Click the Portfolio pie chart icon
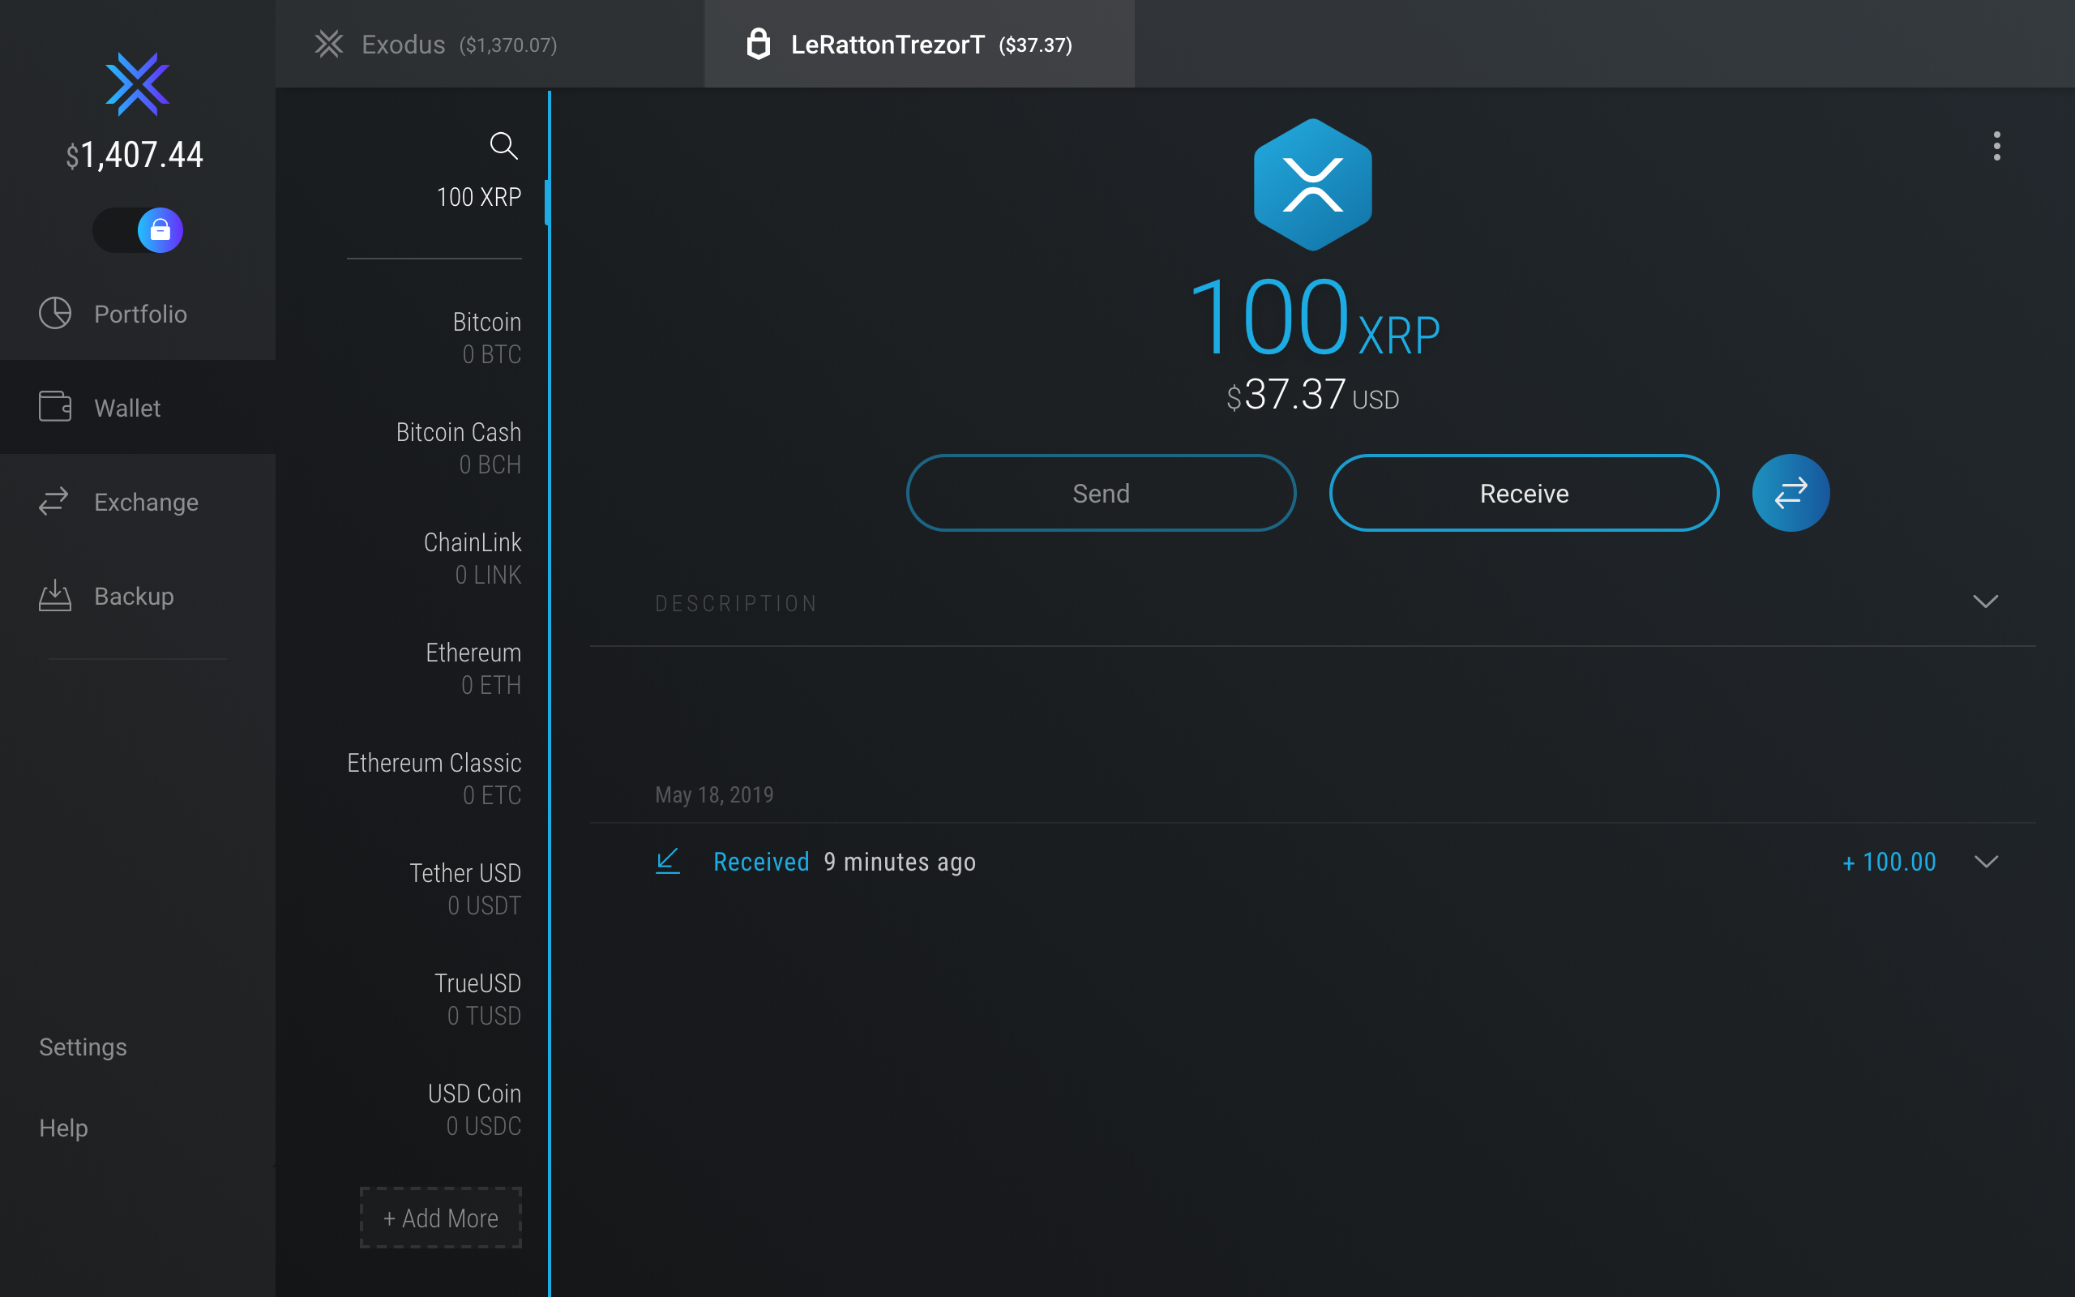Viewport: 2075px width, 1297px height. coord(55,314)
